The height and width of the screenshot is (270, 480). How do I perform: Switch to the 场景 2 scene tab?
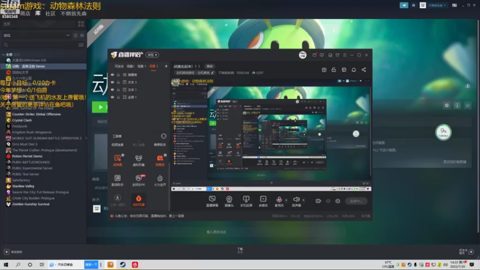tap(154, 66)
